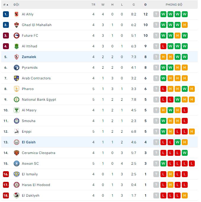Image resolution: width=201 pixels, height=202 pixels.
Task: Click the Pharco club crest icon
Action: pos(17,89)
